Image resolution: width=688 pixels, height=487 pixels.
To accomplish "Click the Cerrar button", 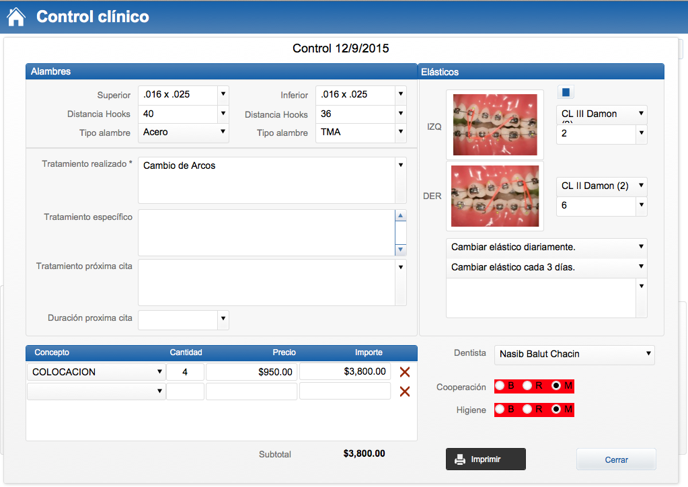I will (x=616, y=459).
